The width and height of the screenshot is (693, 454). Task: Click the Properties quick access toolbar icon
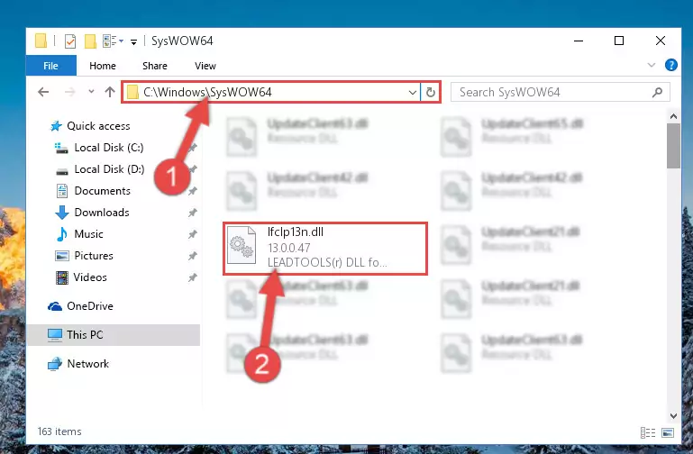[x=69, y=41]
